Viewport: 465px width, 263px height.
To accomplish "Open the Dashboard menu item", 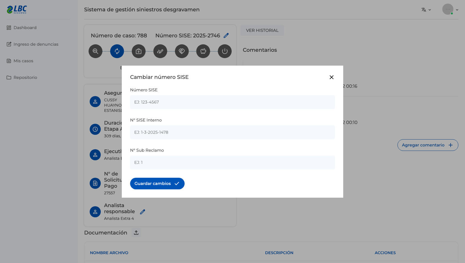I will pos(22,28).
